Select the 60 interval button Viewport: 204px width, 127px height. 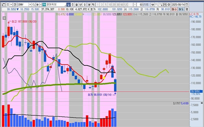pos(122,5)
